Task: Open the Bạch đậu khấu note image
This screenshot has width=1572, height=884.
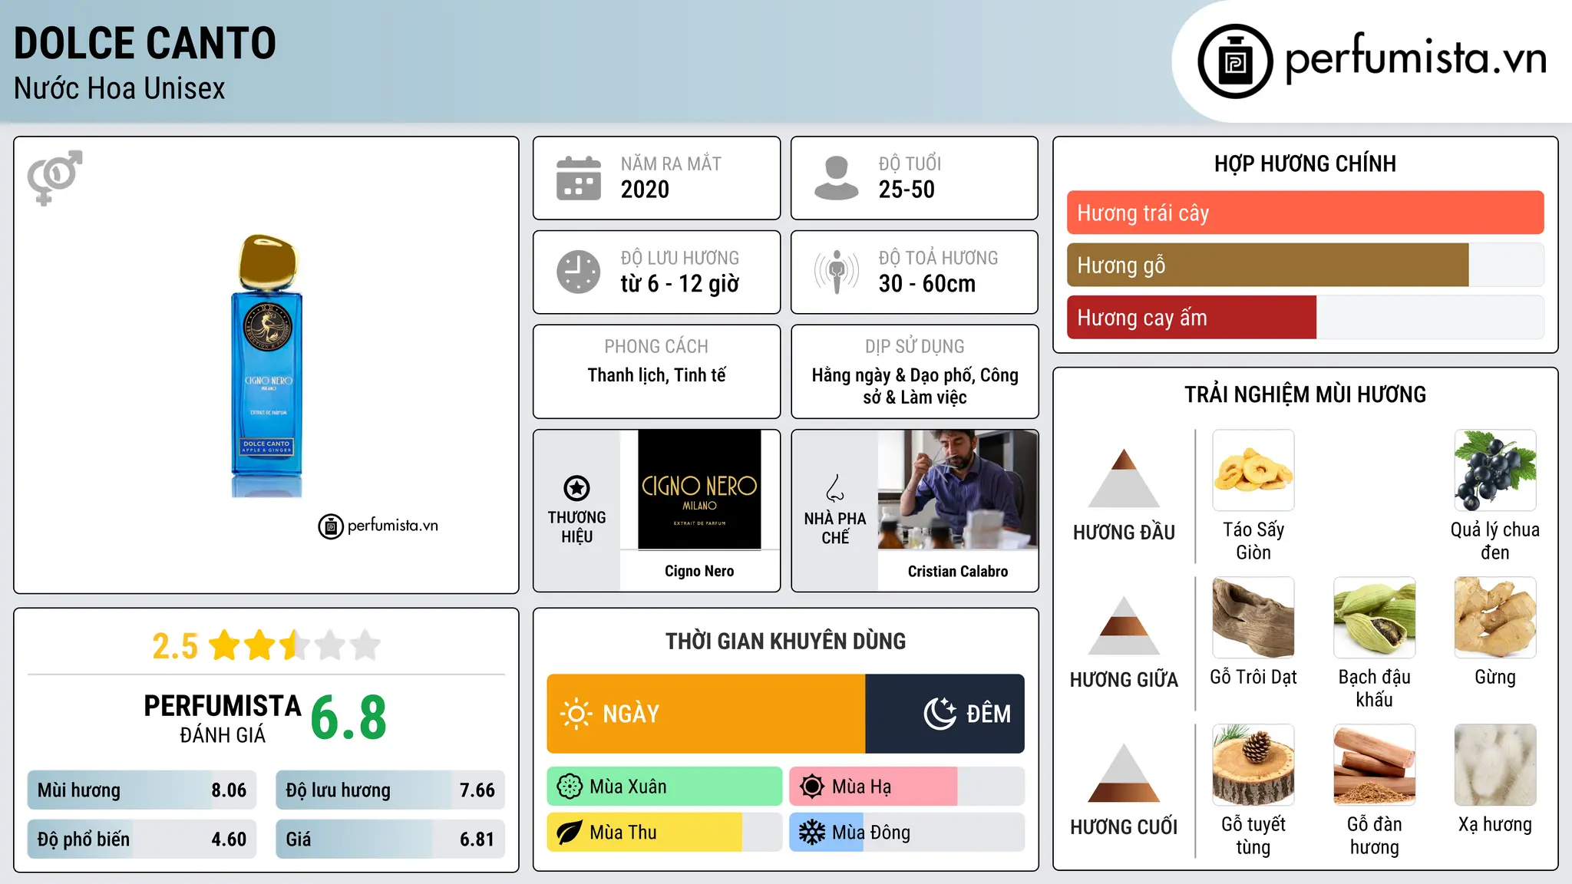Action: [x=1375, y=618]
